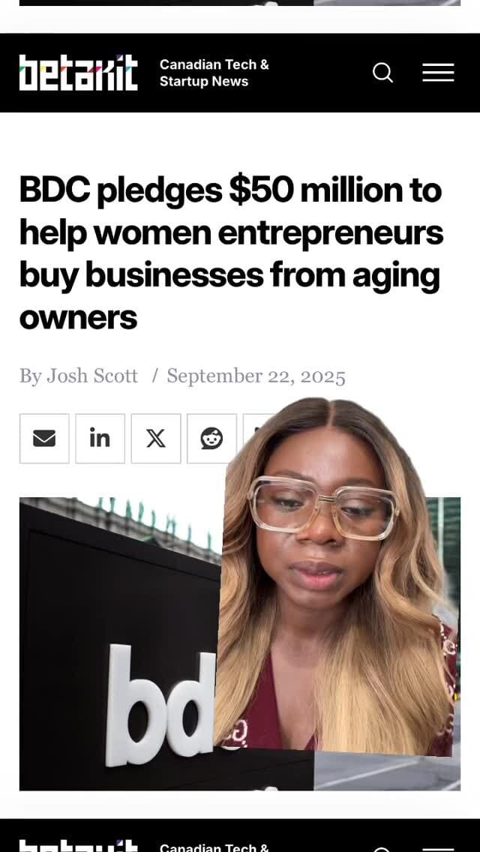Click the September 22, 2025 date

256,376
